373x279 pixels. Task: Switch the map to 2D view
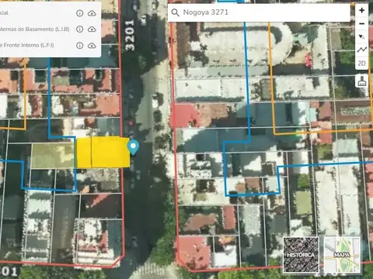pyautogui.click(x=361, y=64)
